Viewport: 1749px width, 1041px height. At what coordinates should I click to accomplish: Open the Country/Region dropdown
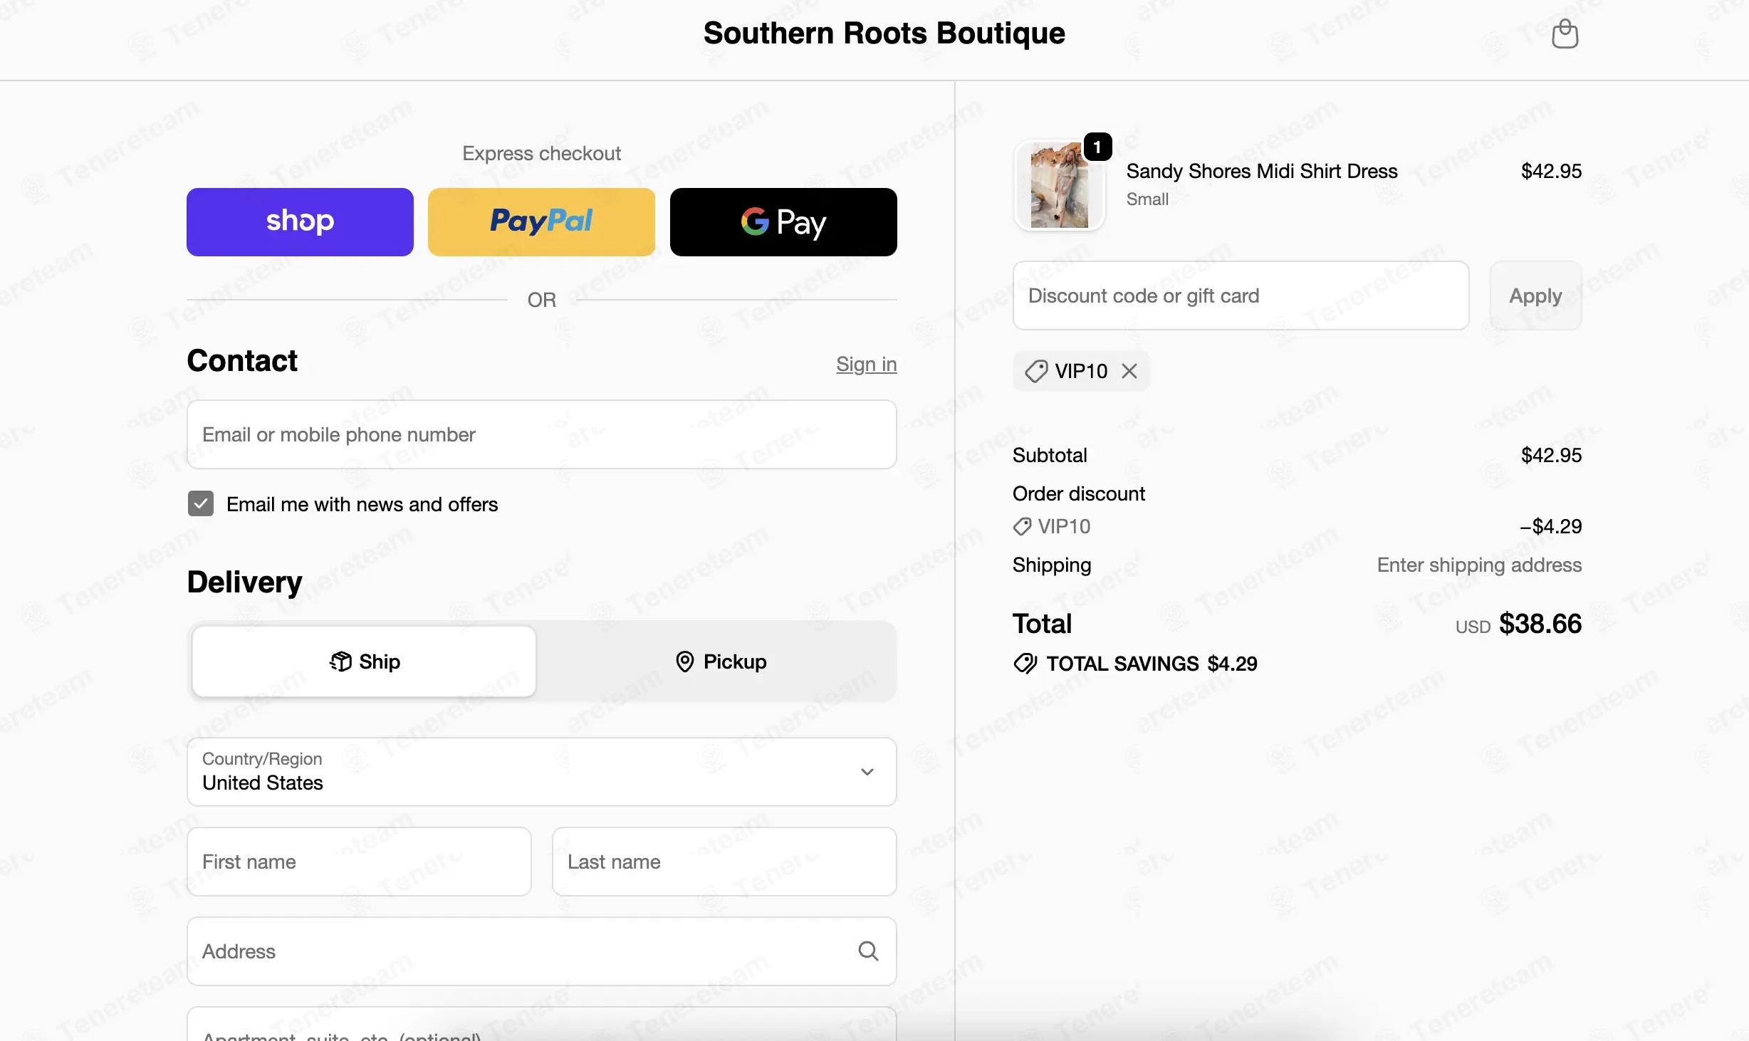(541, 772)
